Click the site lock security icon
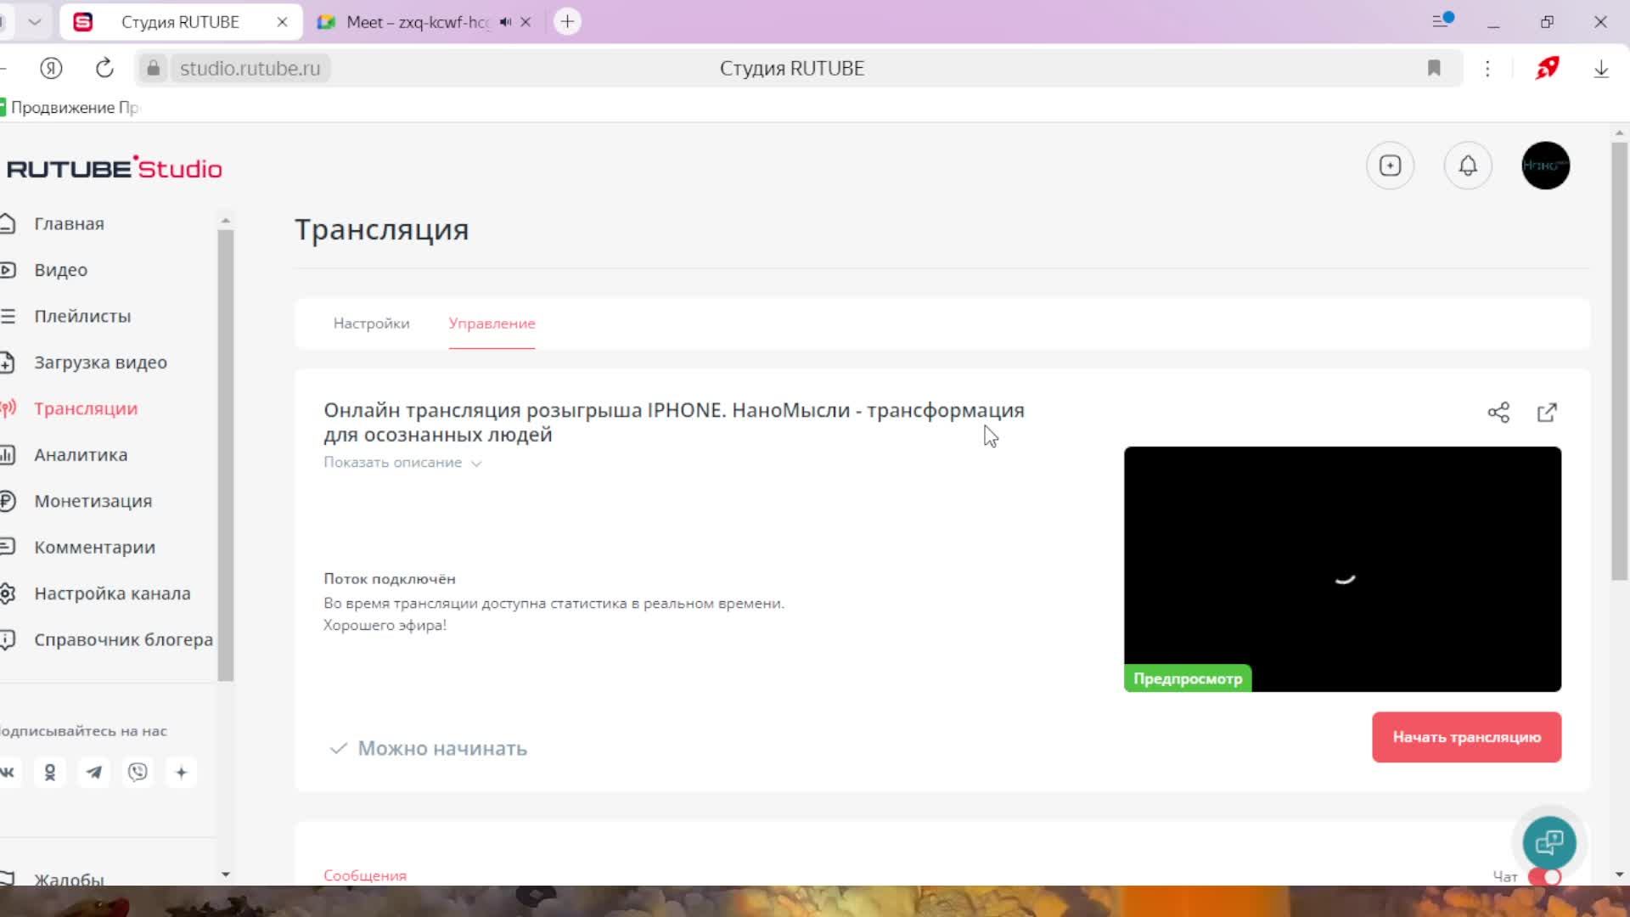The image size is (1630, 917). click(153, 68)
